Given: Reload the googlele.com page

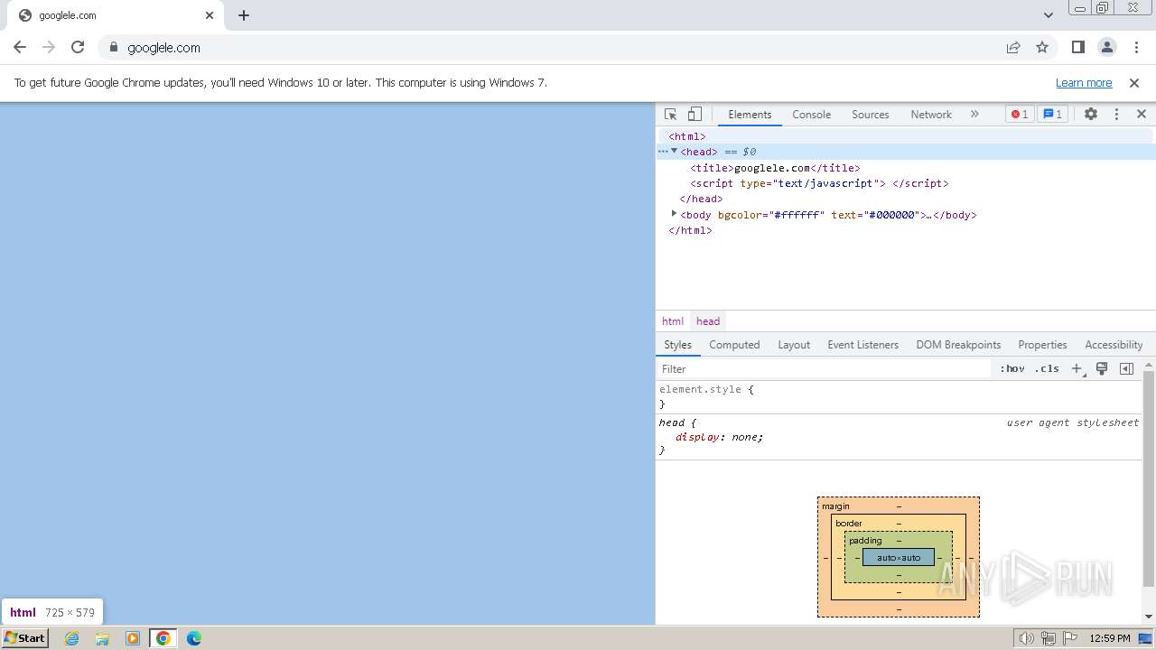Looking at the screenshot, I should 78,47.
